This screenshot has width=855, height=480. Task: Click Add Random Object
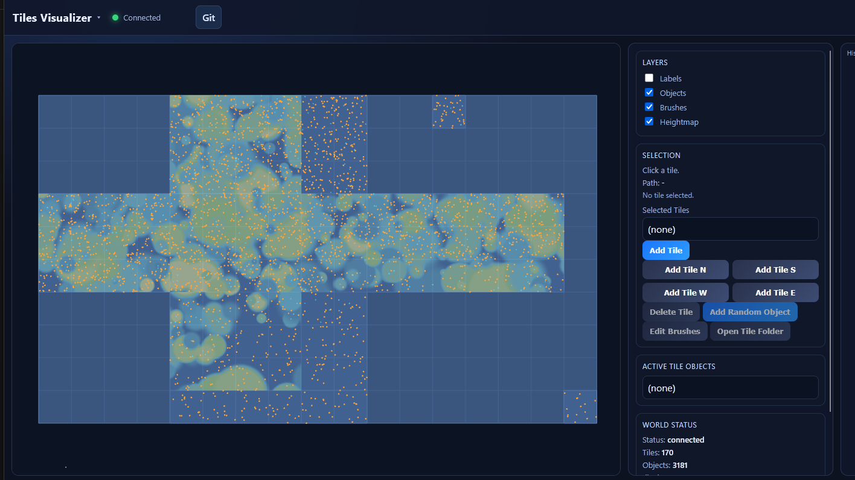(x=750, y=312)
